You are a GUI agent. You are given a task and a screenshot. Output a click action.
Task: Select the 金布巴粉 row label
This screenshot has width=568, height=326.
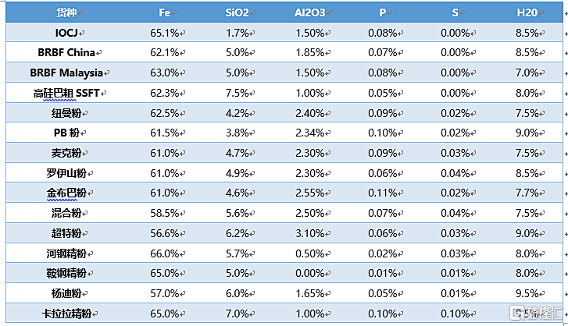(66, 193)
